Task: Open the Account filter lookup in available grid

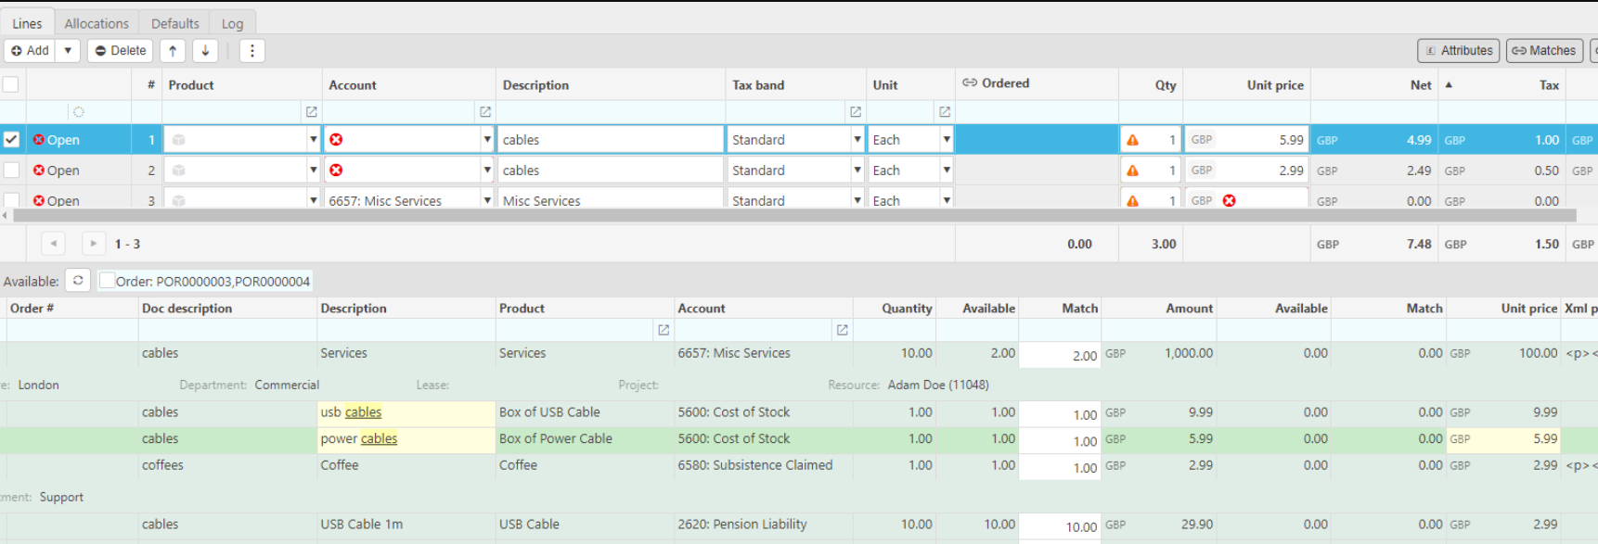Action: click(x=842, y=330)
